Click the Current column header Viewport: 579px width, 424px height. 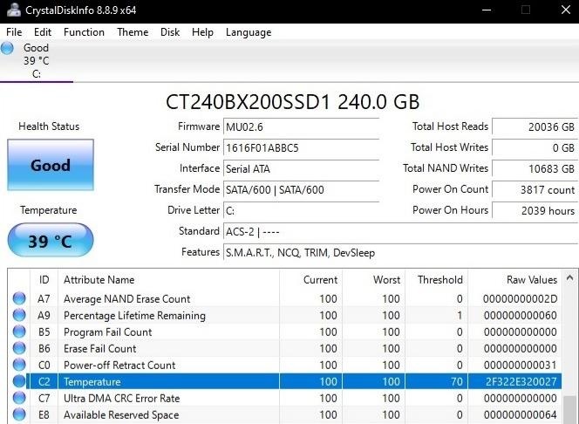point(311,279)
